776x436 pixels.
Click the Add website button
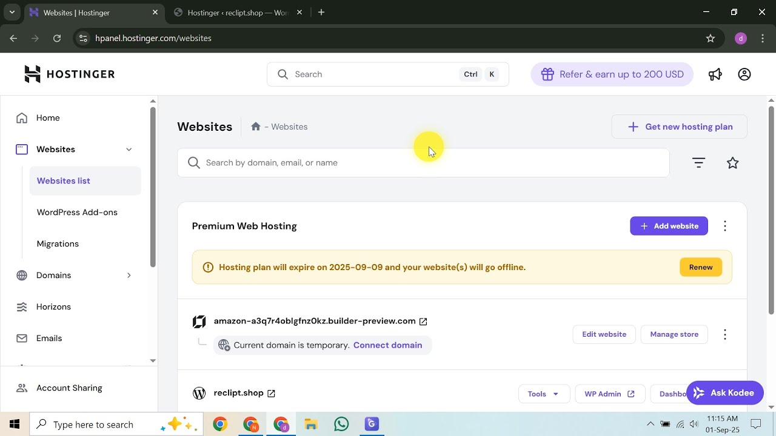[669, 226]
